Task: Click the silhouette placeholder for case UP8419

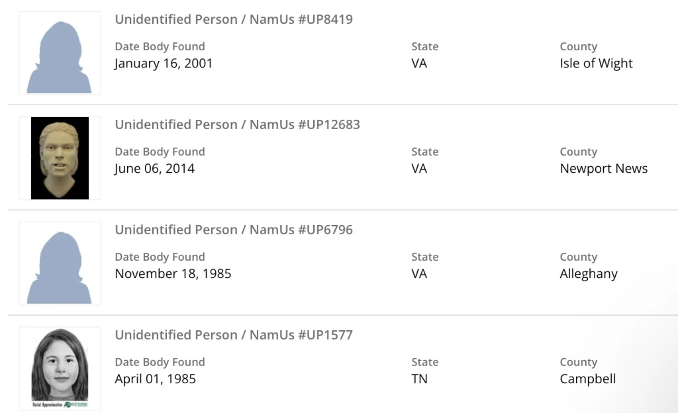Action: (x=60, y=53)
